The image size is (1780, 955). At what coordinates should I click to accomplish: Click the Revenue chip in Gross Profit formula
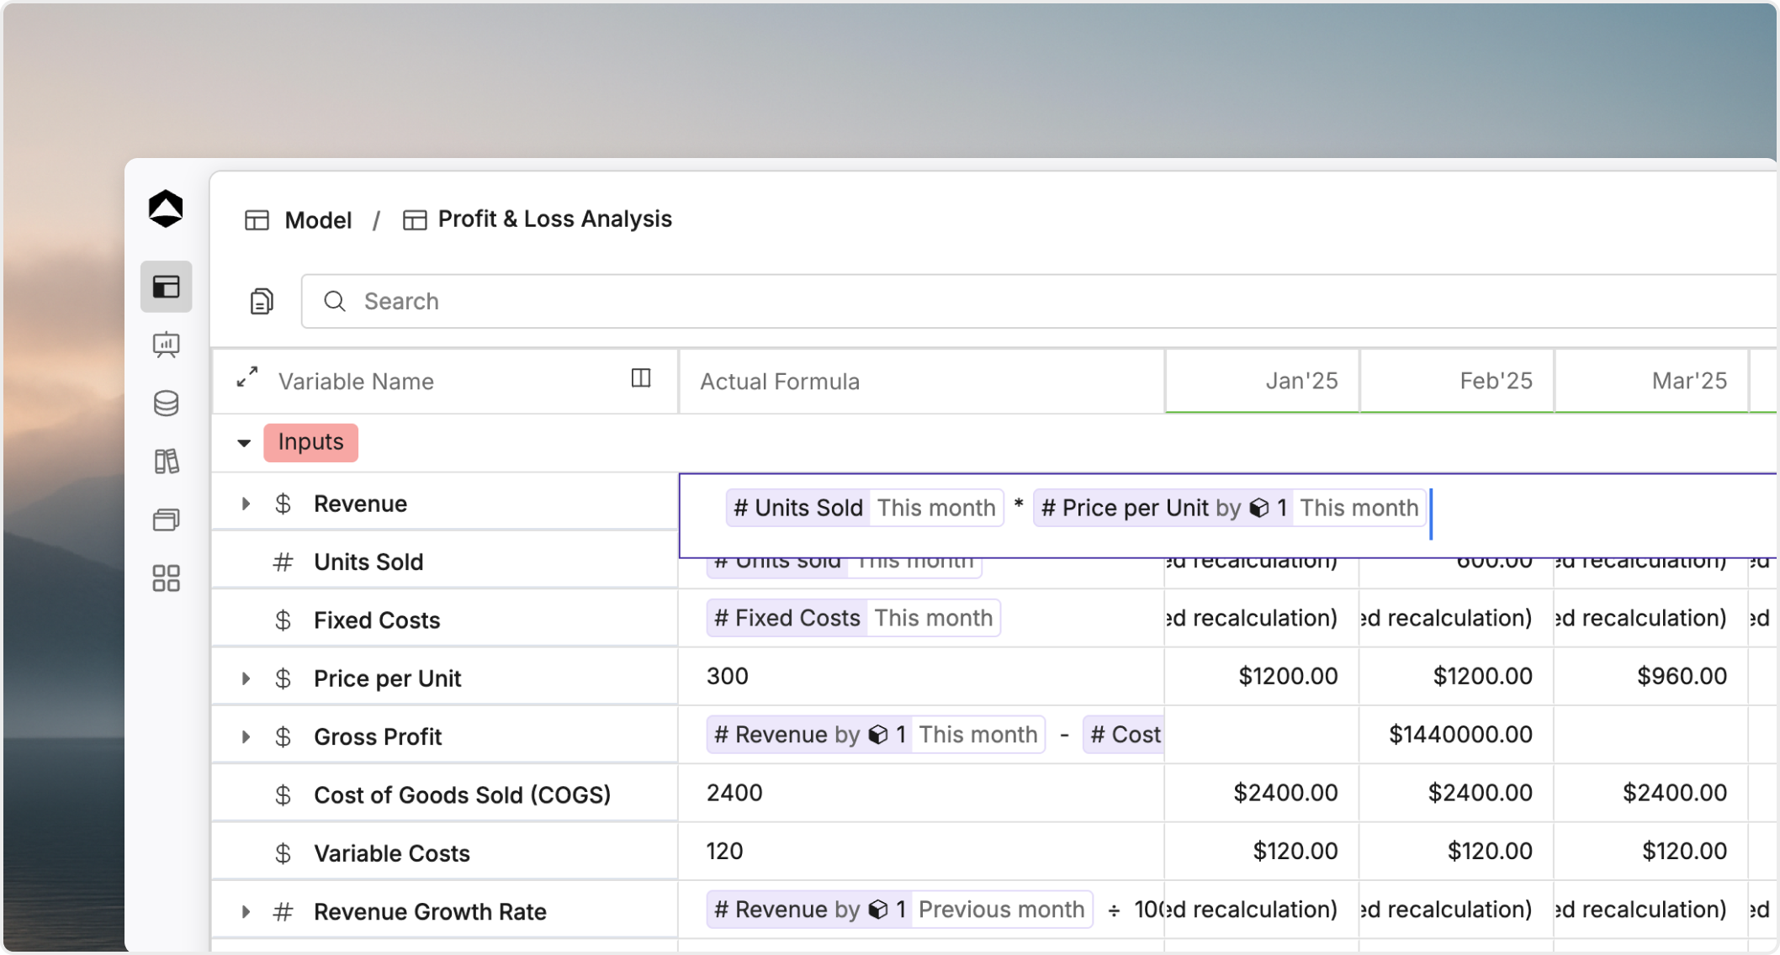pyautogui.click(x=876, y=735)
